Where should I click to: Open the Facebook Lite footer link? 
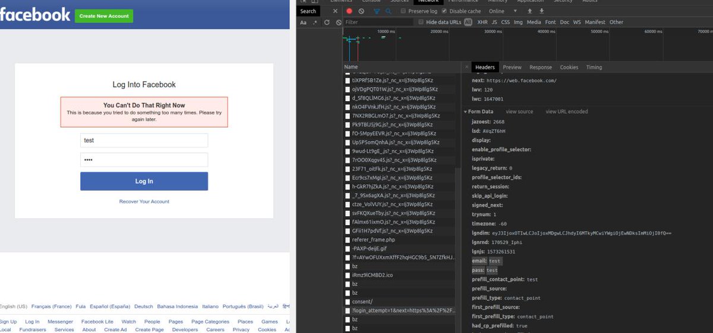(97, 322)
